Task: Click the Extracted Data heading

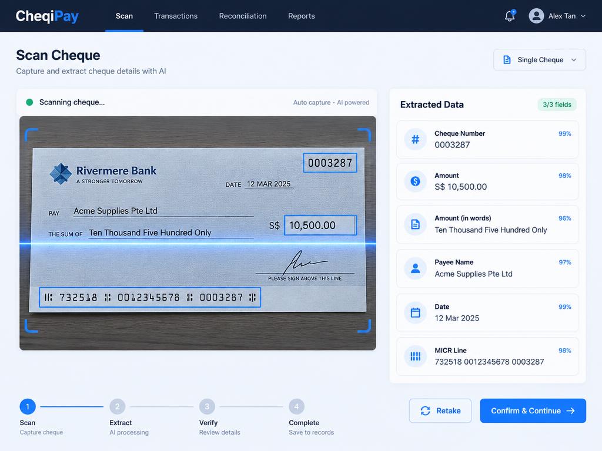Action: pyautogui.click(x=432, y=105)
